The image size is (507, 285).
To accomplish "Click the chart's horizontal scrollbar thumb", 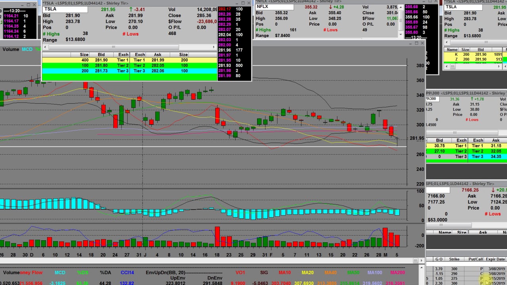I will [416, 260].
